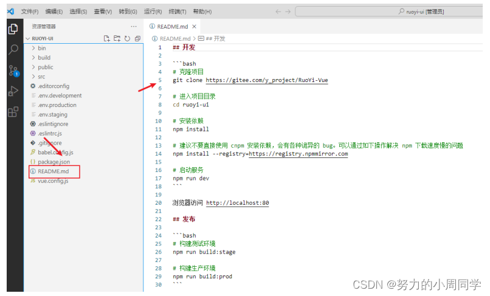Open the 文件(F) menu
Screen dimensions: 490x296
[x=30, y=12]
